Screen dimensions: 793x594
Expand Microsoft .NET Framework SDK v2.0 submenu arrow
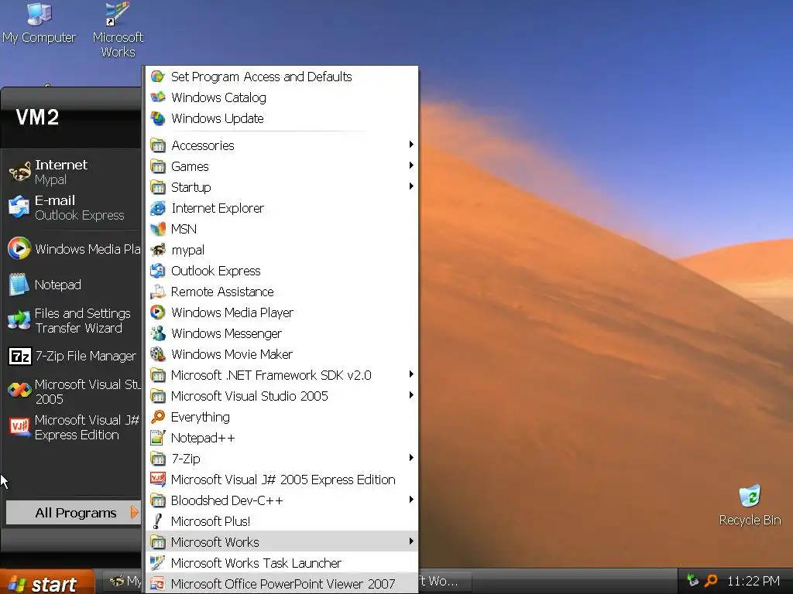pyautogui.click(x=411, y=374)
